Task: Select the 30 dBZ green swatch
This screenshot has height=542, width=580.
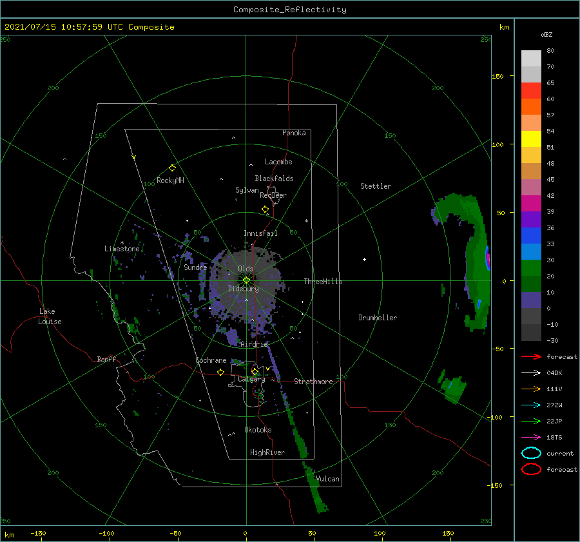Action: [531, 267]
